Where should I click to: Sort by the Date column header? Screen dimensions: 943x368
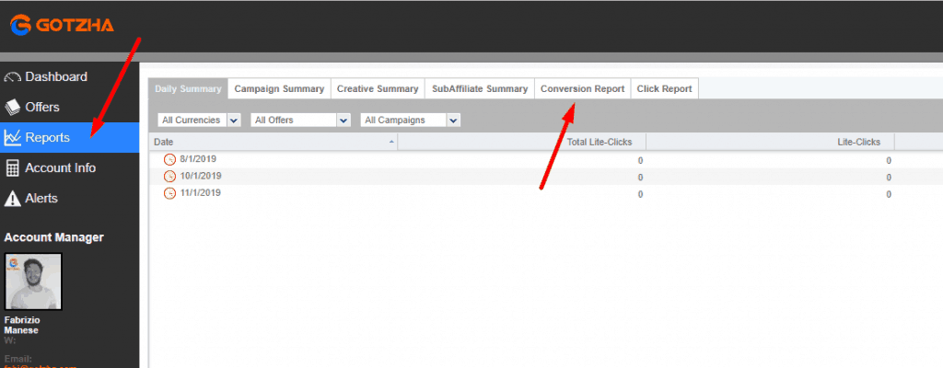(273, 142)
